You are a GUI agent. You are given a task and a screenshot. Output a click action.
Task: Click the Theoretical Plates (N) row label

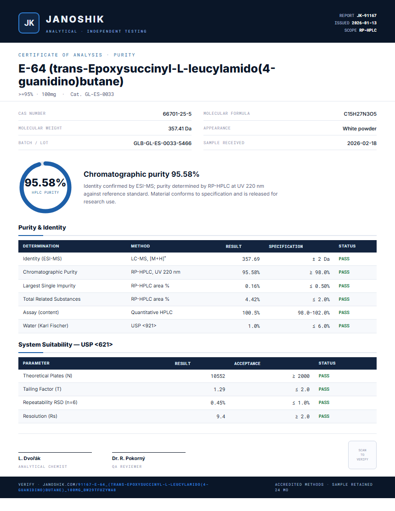pyautogui.click(x=48, y=376)
